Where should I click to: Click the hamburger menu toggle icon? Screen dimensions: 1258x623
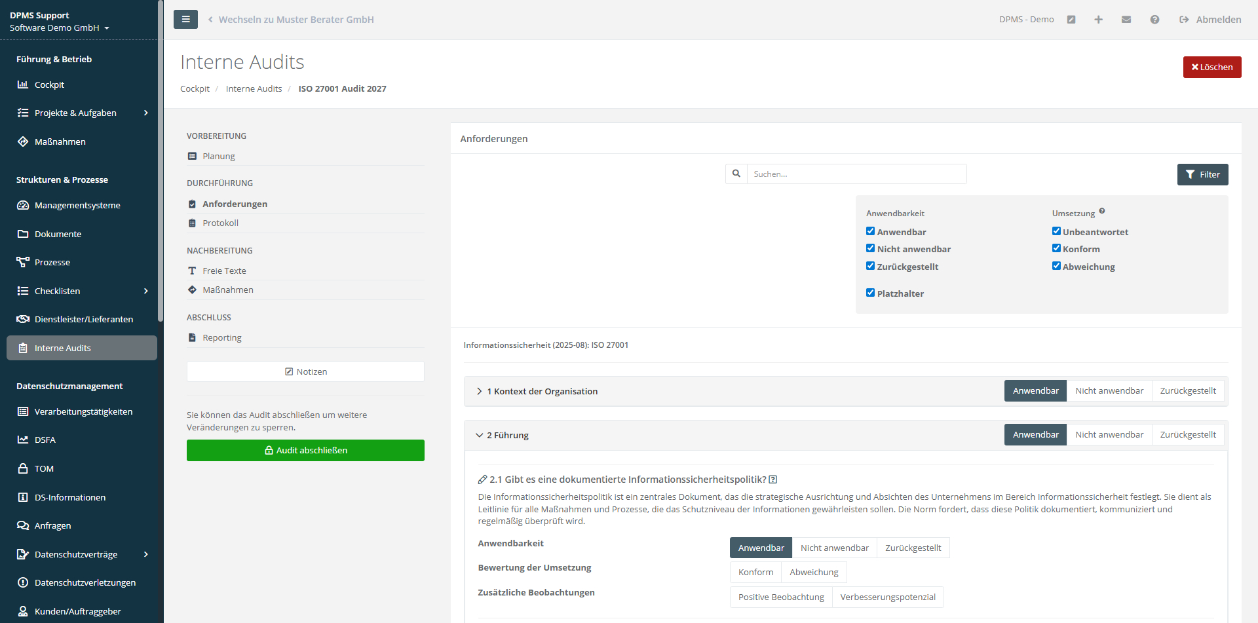[x=185, y=20]
